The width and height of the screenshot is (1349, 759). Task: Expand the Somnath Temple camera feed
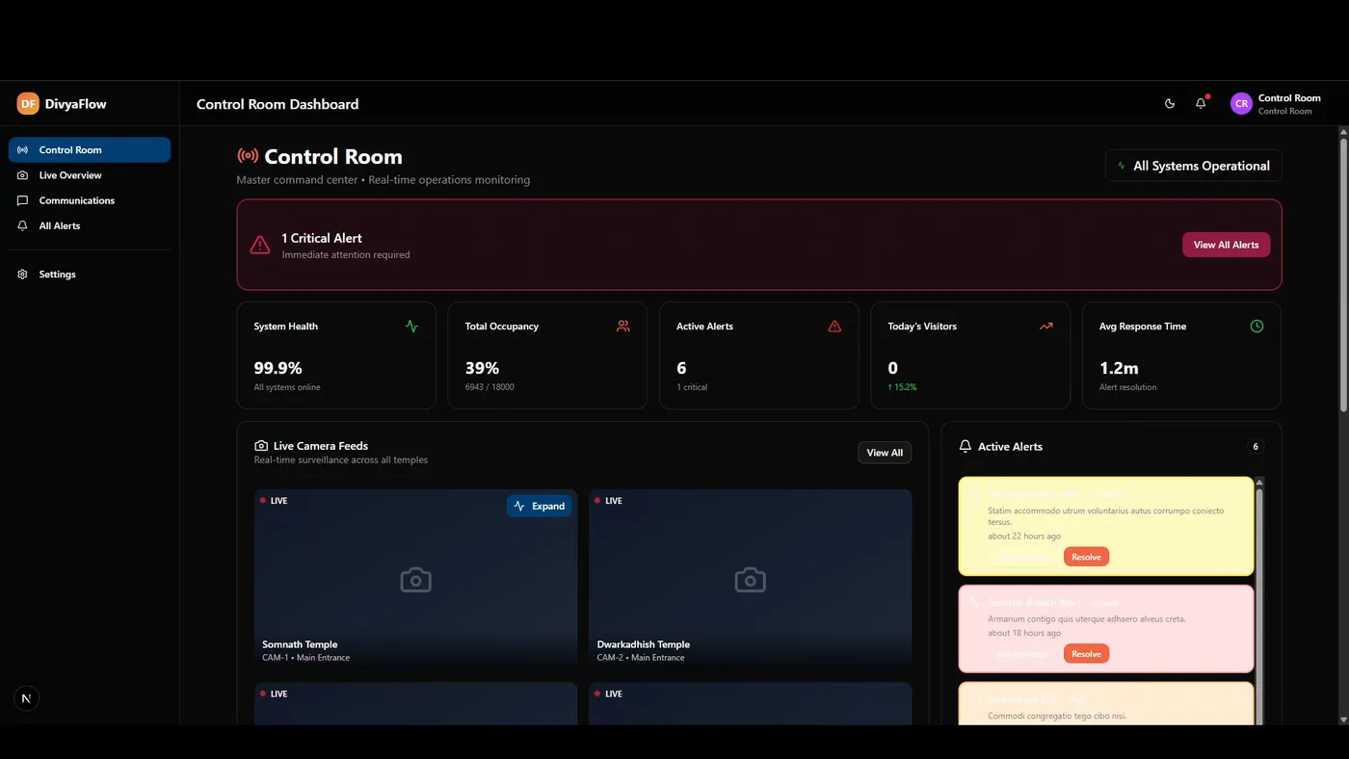click(539, 506)
